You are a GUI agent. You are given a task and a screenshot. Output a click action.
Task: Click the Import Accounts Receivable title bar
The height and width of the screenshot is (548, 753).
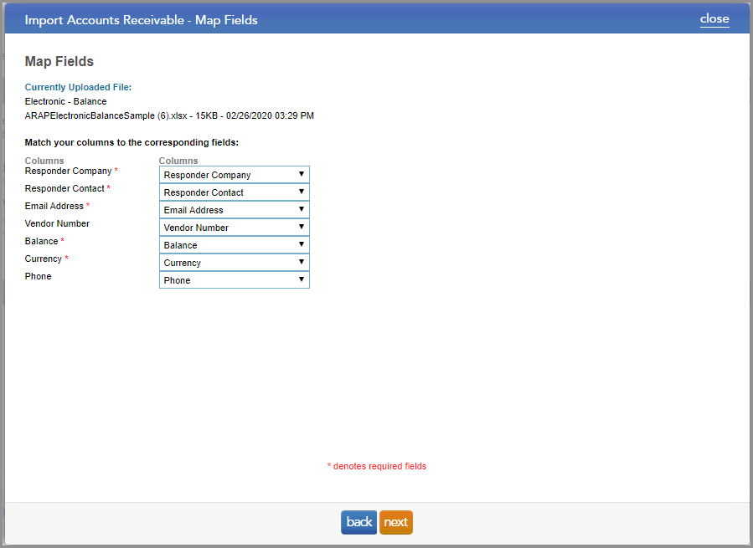pos(141,18)
